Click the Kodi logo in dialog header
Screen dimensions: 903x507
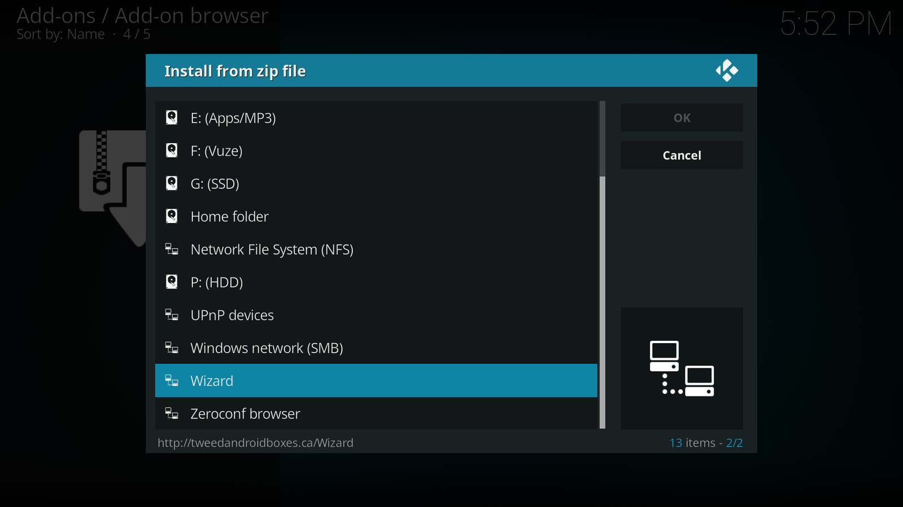[727, 70]
